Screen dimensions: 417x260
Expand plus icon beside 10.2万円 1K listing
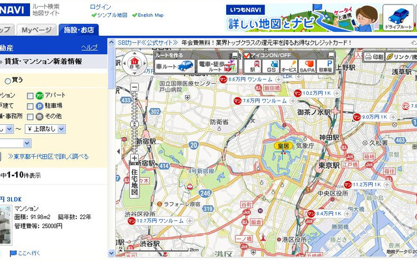pos(337,94)
